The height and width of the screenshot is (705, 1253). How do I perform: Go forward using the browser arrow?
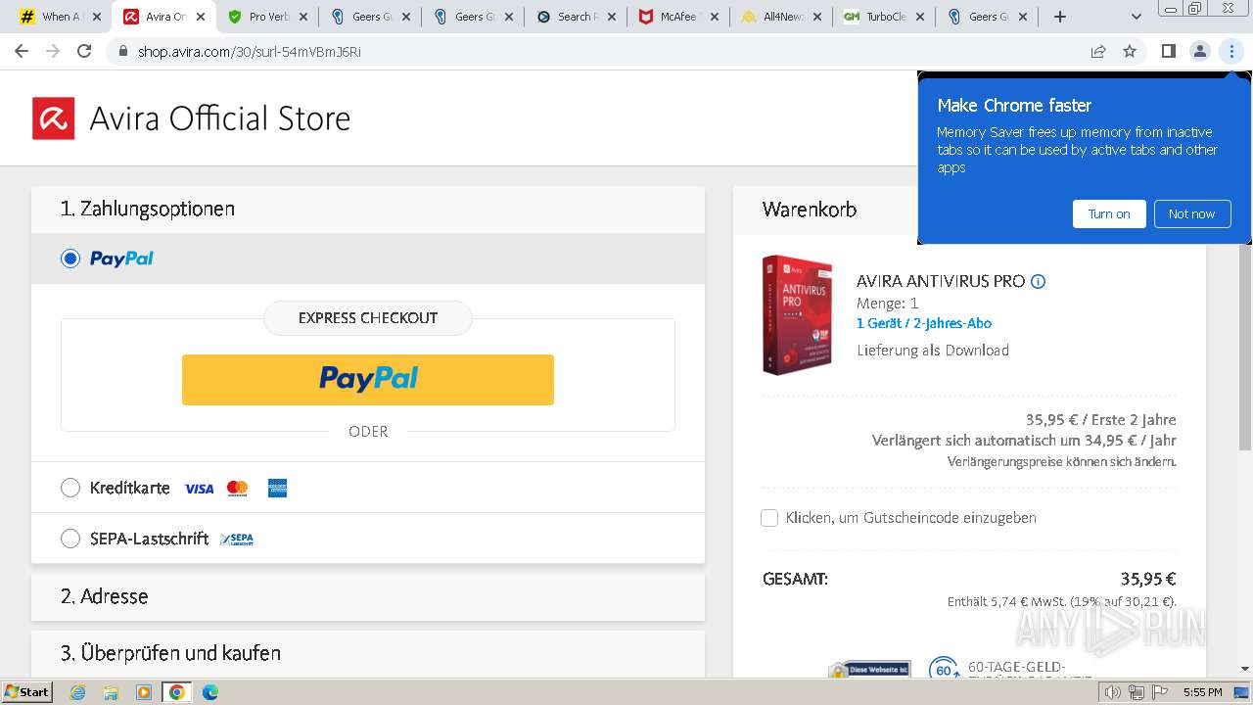coord(53,51)
